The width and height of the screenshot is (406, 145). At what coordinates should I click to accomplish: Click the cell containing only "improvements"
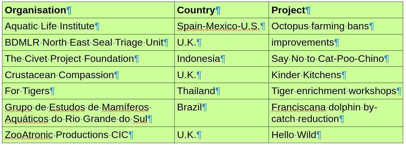point(302,43)
